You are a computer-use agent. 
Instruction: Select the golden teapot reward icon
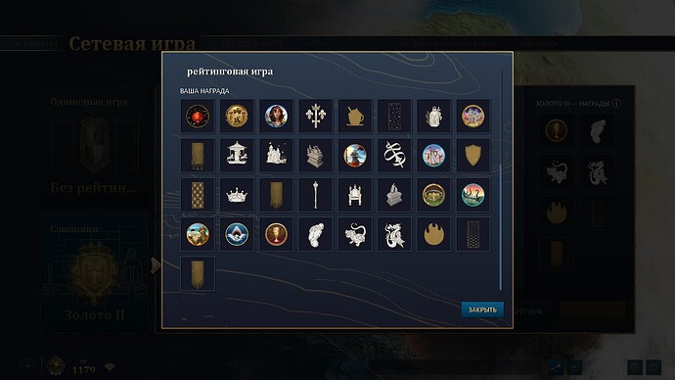(355, 116)
